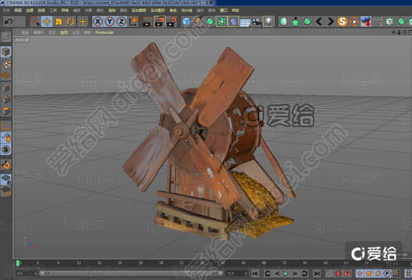
Task: Toggle the X axis lock
Action: (98, 21)
